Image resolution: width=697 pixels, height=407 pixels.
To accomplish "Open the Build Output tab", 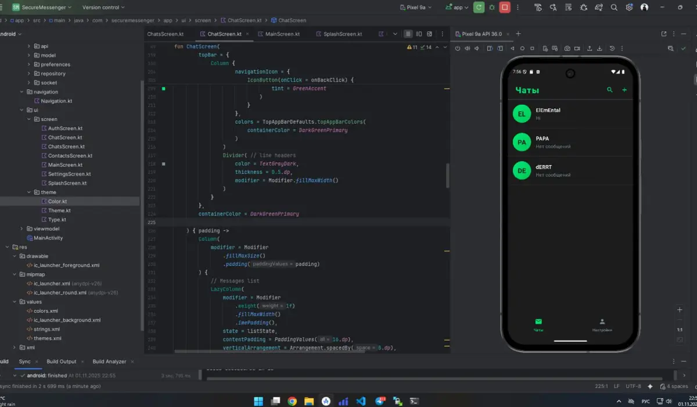I will [x=62, y=361].
